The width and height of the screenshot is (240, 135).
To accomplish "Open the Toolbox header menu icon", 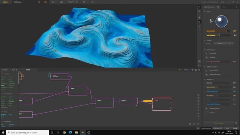I will pos(16,70).
